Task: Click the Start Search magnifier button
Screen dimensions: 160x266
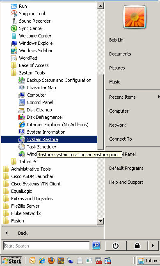Action: [96, 245]
